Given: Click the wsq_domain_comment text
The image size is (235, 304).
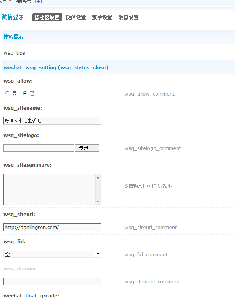Looking at the screenshot, I should click(x=152, y=281).
